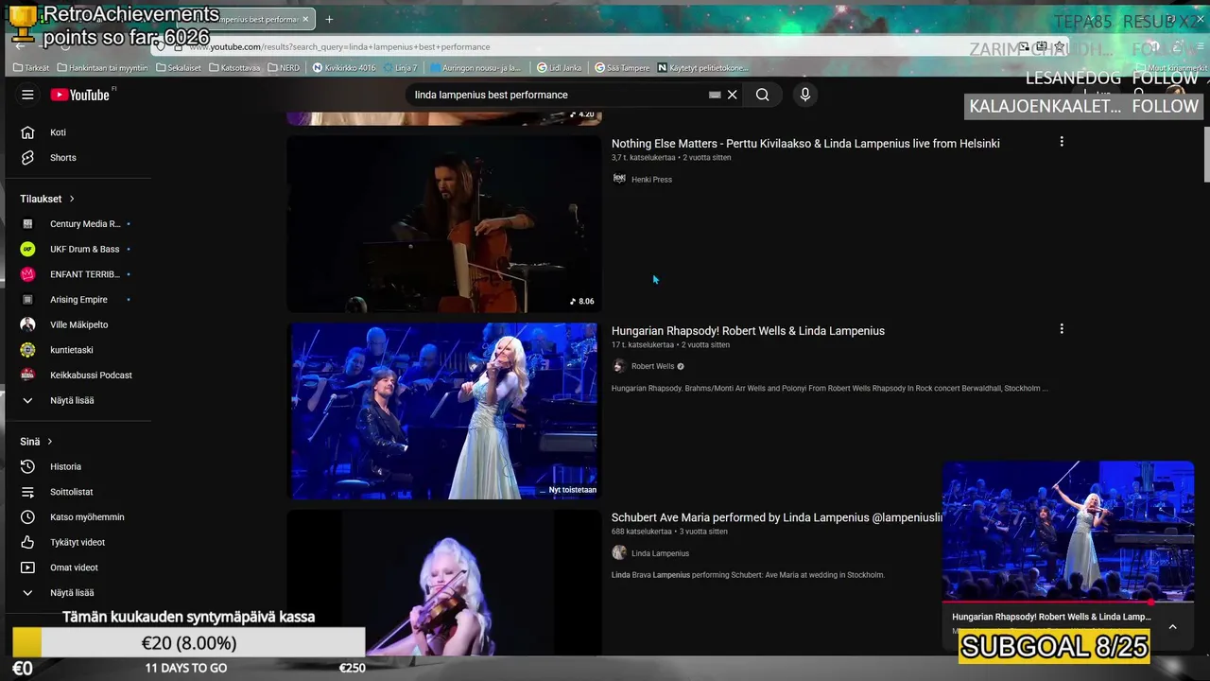Click Ave Maria wedding description snippet

pos(748,575)
